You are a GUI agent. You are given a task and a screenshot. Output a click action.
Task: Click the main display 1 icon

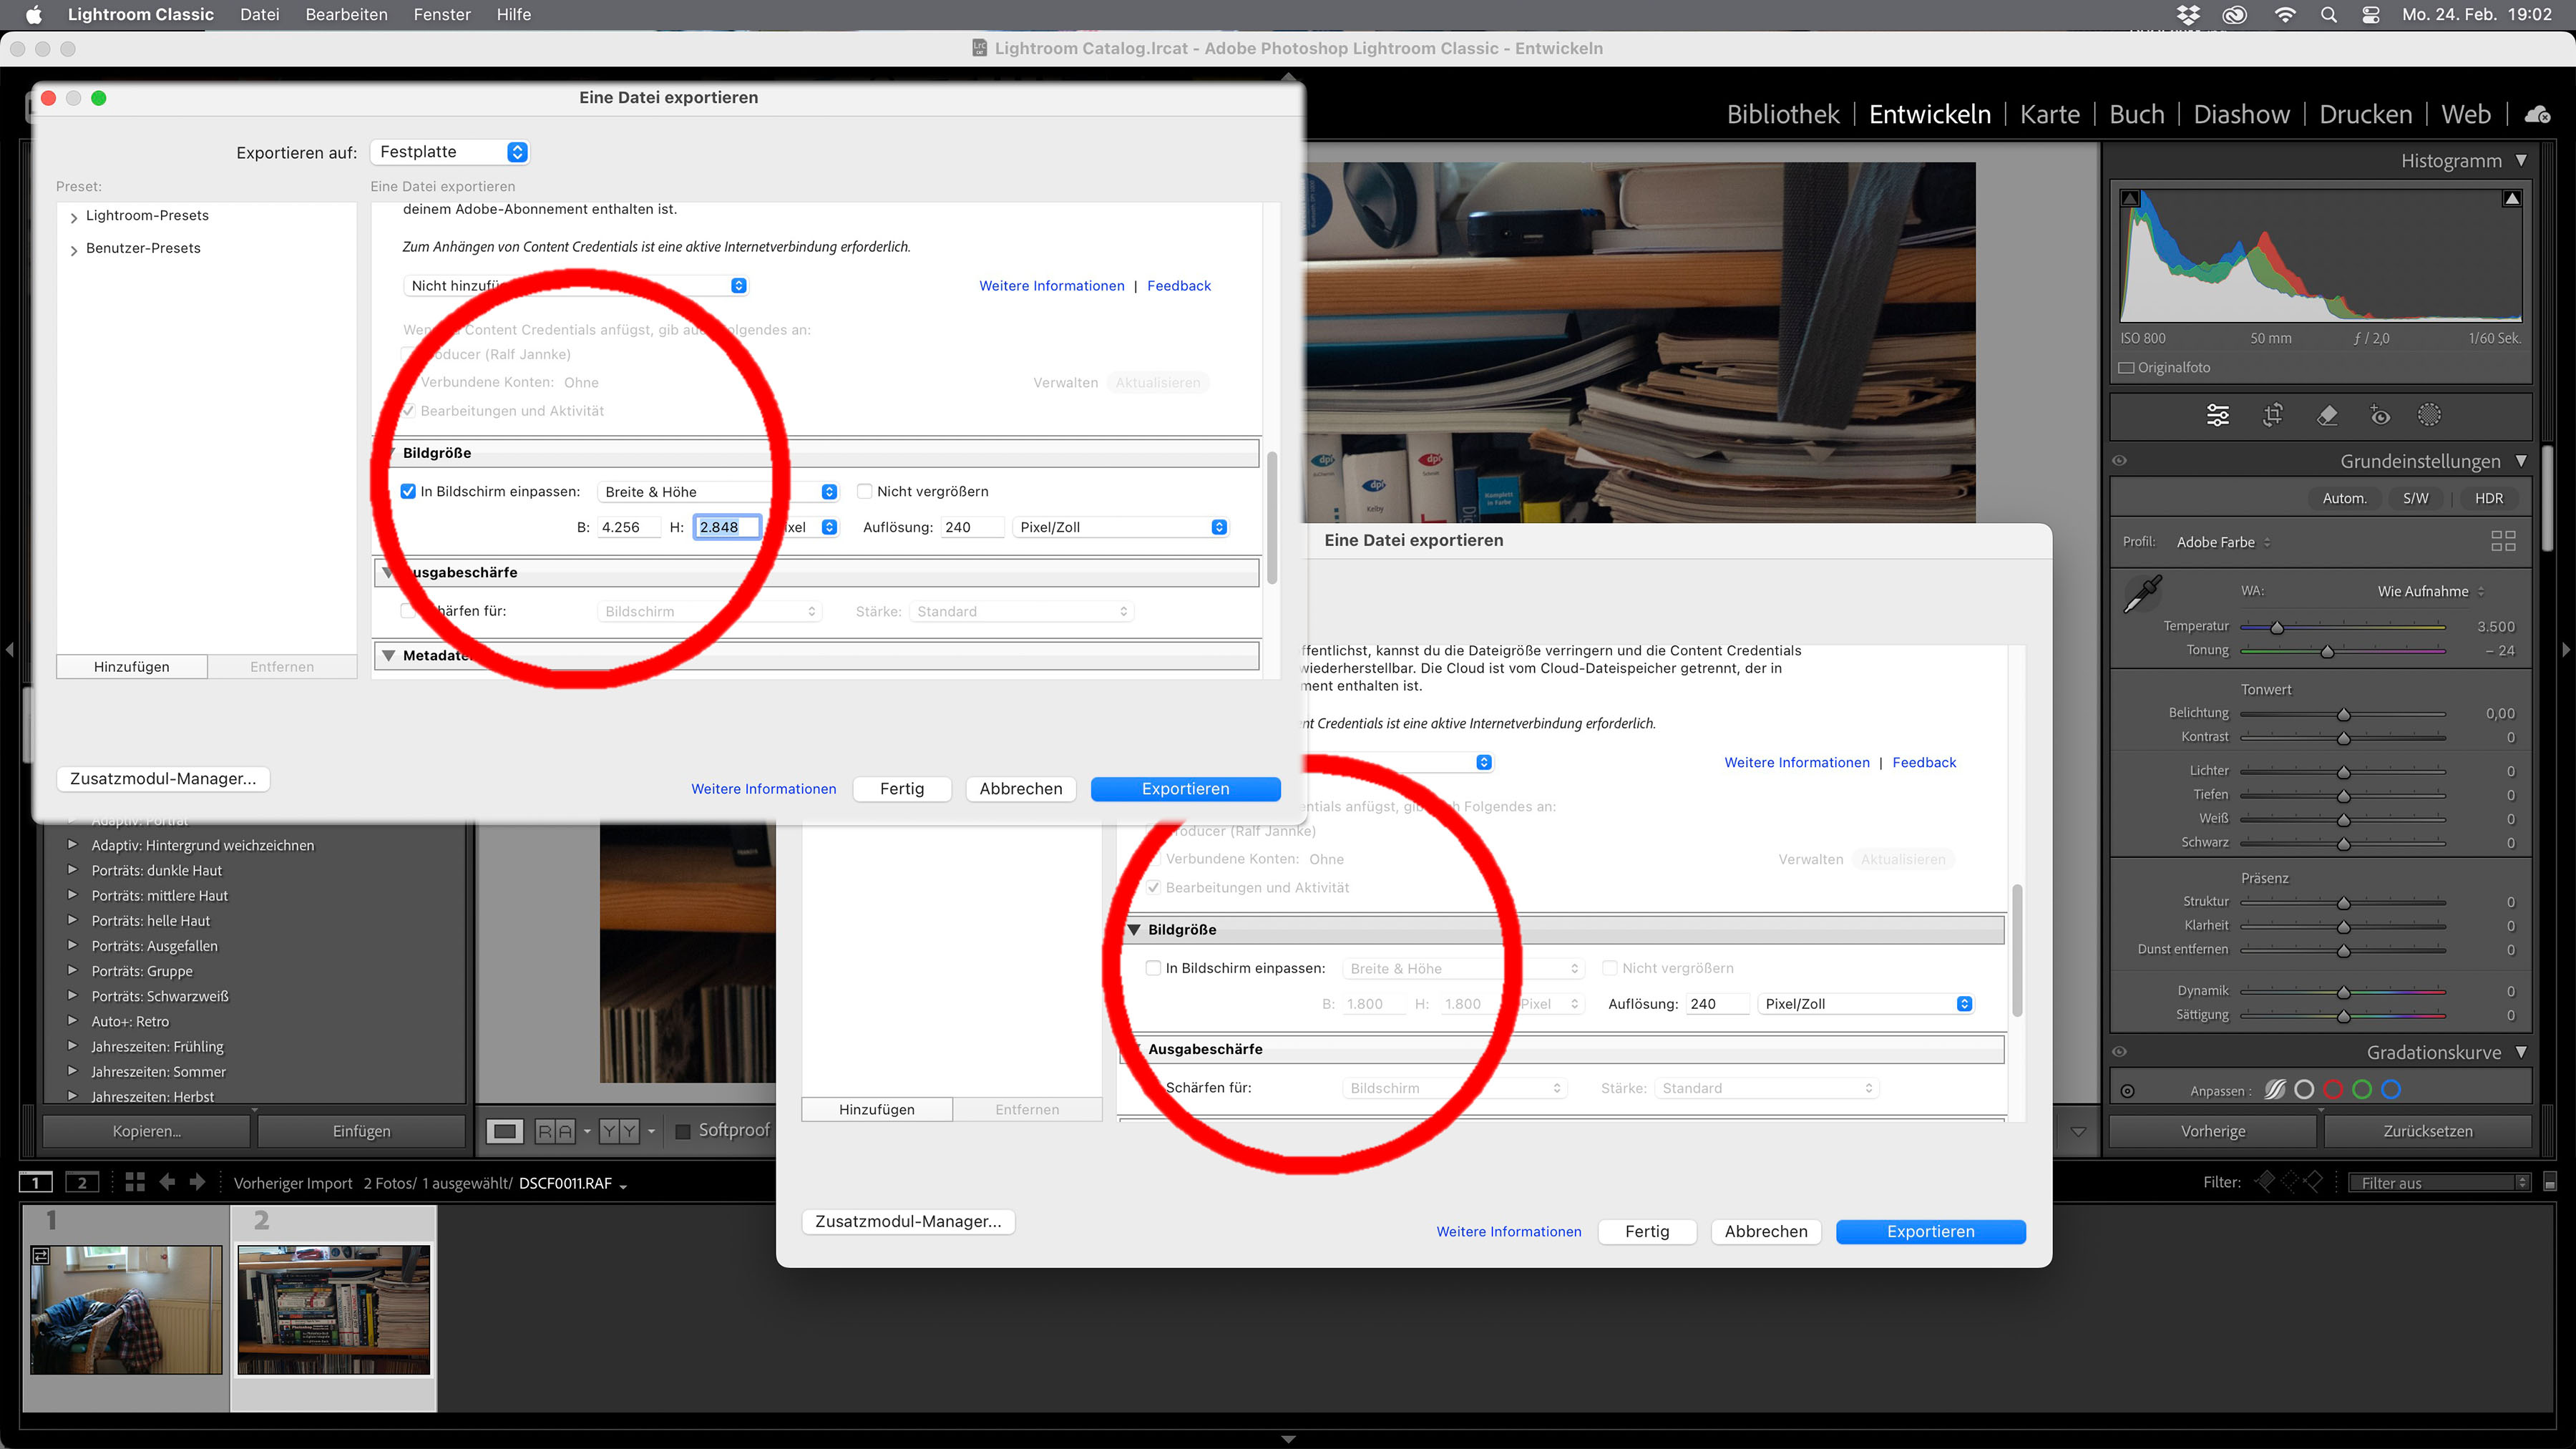[36, 1183]
